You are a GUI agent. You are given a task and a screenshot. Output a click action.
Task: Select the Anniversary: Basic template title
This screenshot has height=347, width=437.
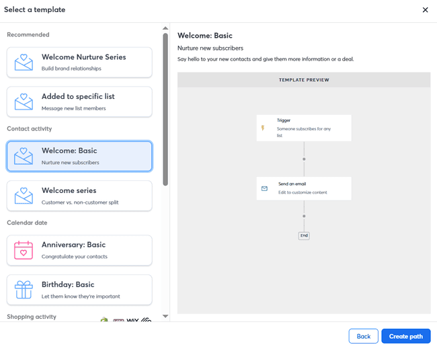(73, 245)
